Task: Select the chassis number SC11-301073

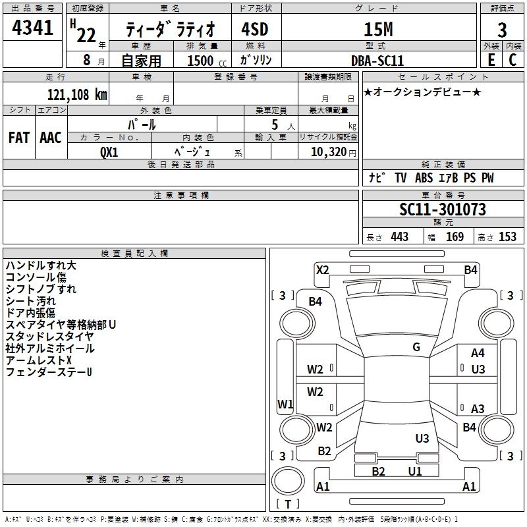Action: pyautogui.click(x=442, y=209)
